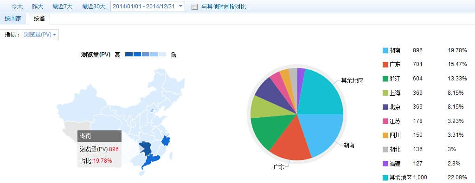This screenshot has height=183, width=475.
Task: Click the 江苏 pink legend marker
Action: (x=385, y=121)
